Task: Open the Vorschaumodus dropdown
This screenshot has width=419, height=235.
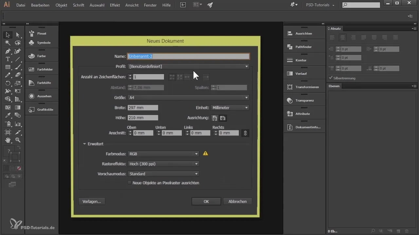Action: tap(163, 174)
